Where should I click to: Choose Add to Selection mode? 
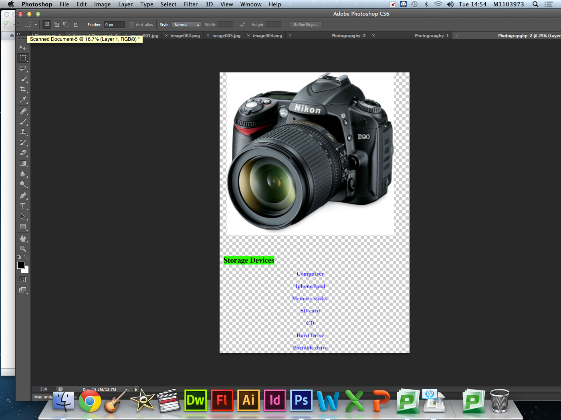click(x=57, y=24)
